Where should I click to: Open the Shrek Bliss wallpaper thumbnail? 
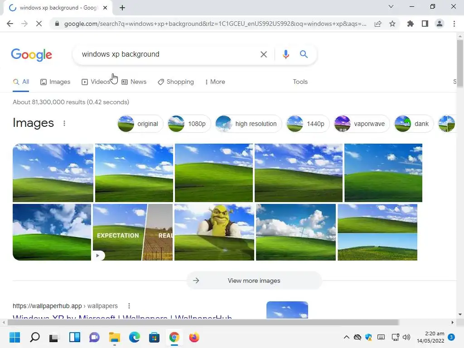[x=214, y=232]
